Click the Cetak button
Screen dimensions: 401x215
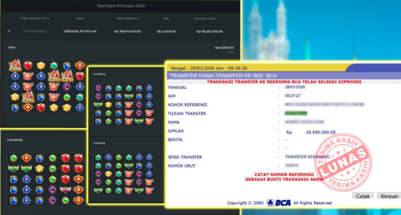tap(363, 196)
